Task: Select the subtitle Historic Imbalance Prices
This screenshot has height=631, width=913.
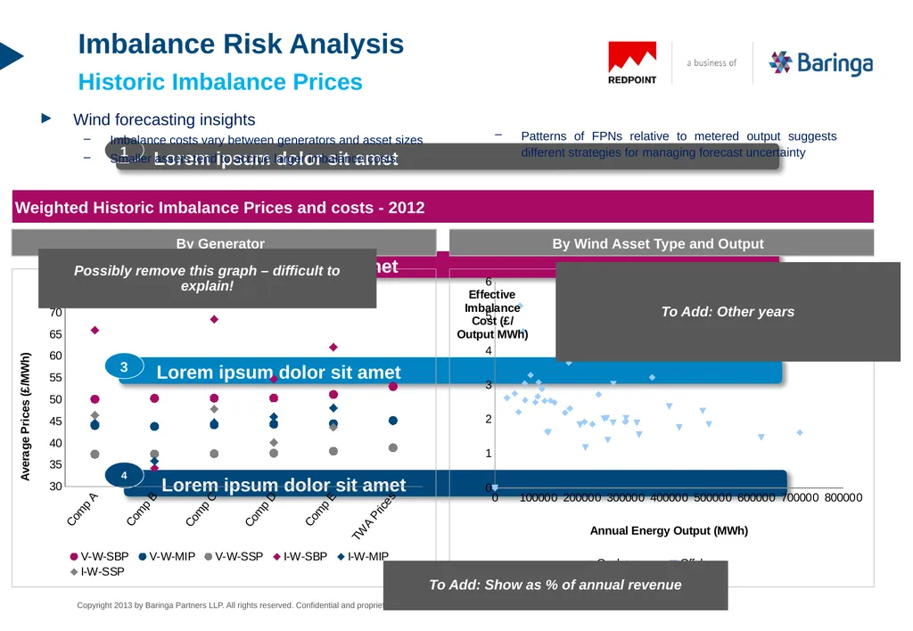Action: (x=220, y=81)
